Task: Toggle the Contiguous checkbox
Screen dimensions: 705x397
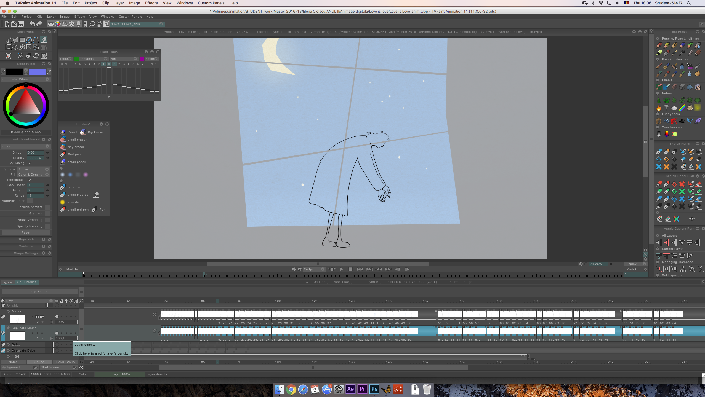Action: [x=30, y=180]
